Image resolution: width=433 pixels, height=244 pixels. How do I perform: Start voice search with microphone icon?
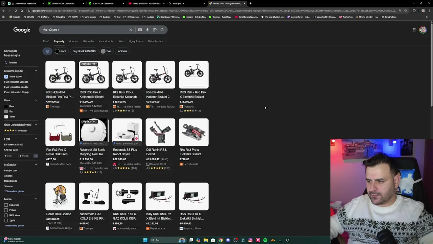coord(147,30)
